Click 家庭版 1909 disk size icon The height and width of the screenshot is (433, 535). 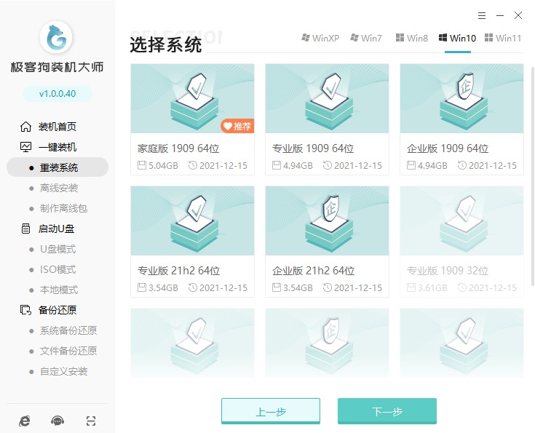click(142, 165)
